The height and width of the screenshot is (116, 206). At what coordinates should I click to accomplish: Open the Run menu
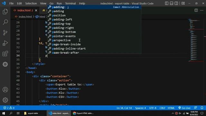59,4
